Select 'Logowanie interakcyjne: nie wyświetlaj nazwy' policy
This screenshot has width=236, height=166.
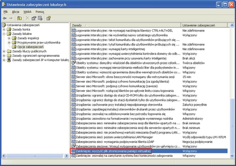point(122,35)
